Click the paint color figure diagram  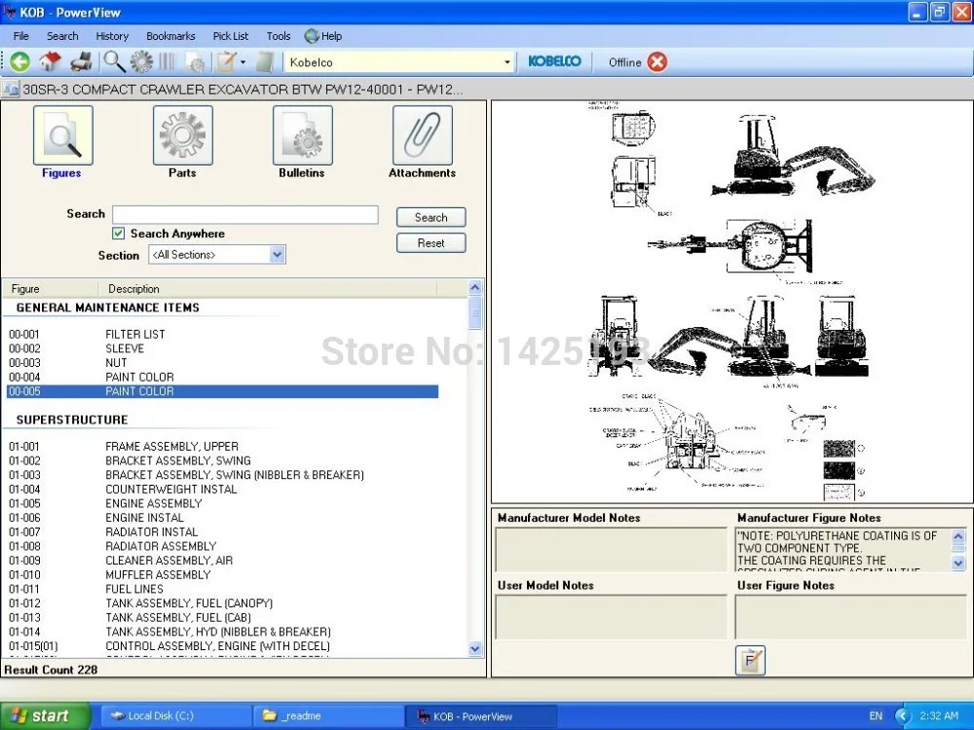[x=731, y=302]
